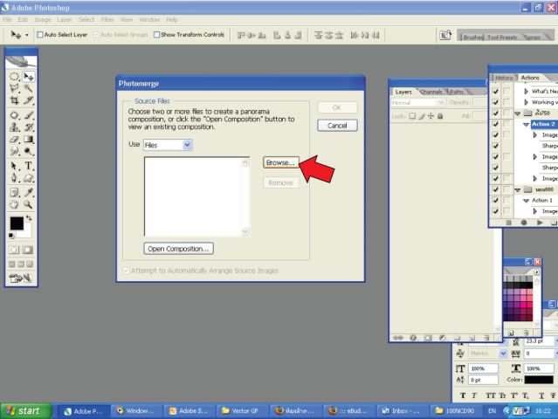This screenshot has height=419, width=558.
Task: Collapse the action set folder above Action 2
Action: coord(518,113)
